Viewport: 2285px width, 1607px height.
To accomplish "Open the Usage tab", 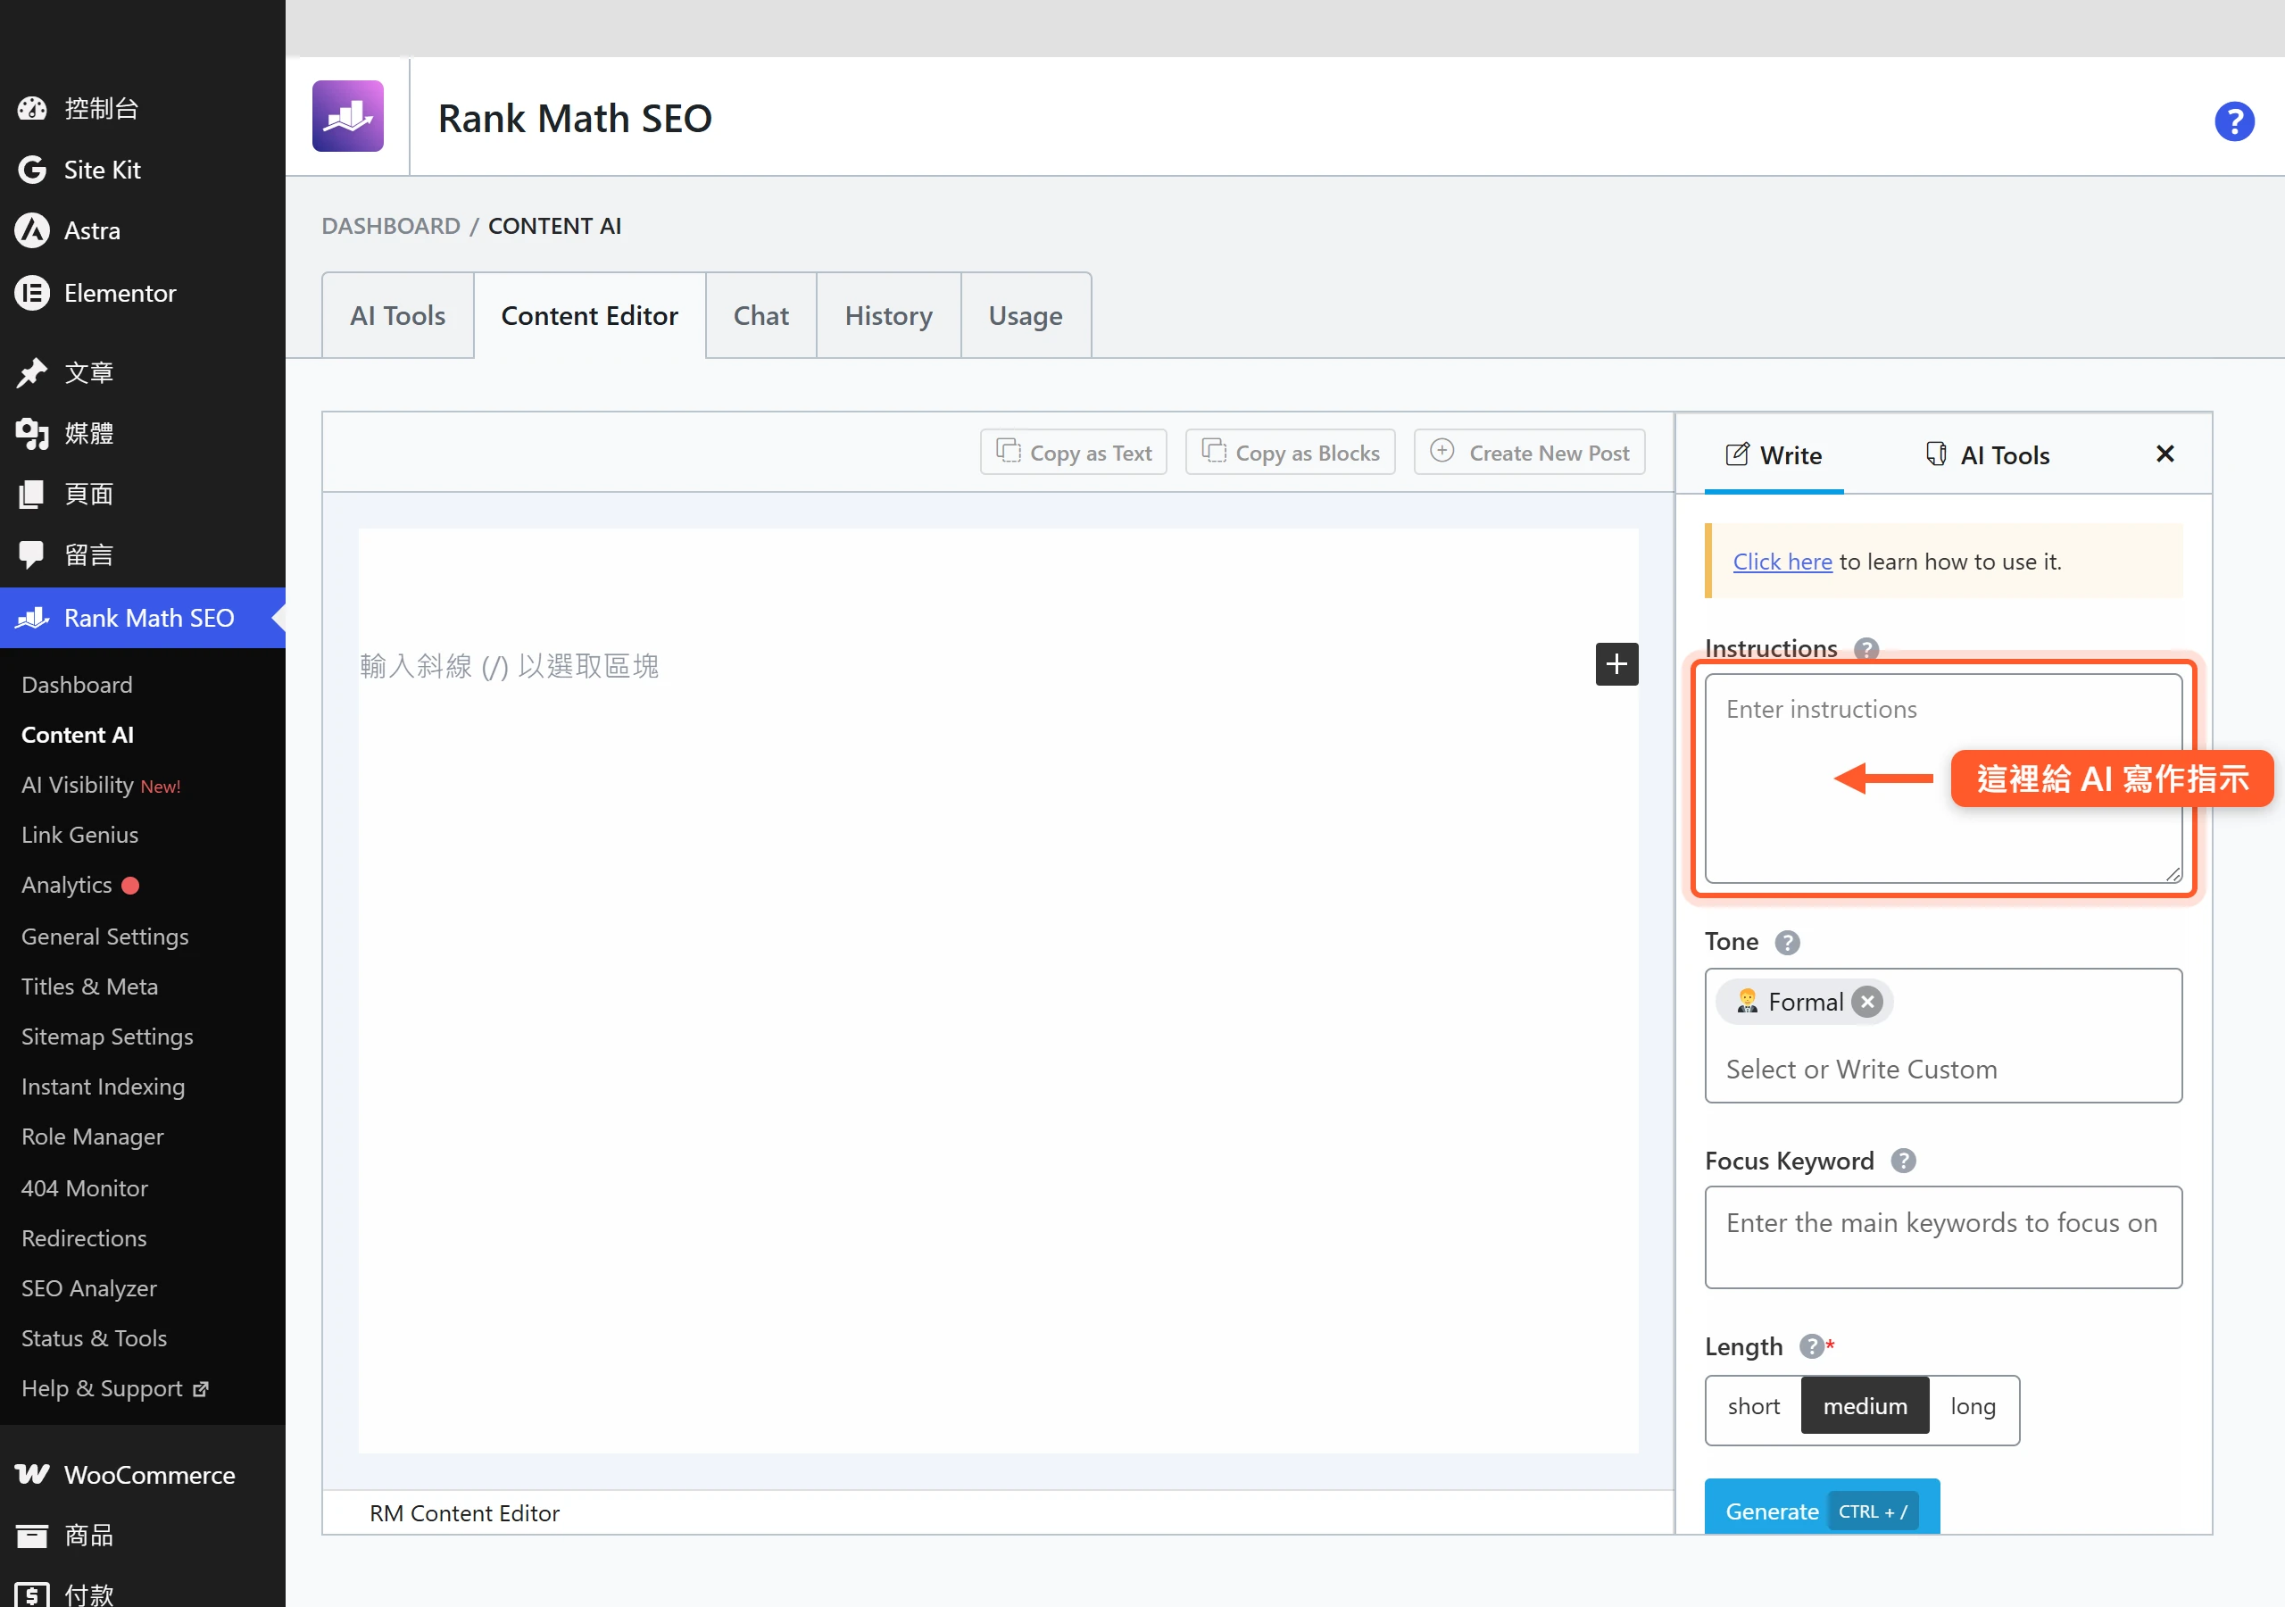I will [1025, 316].
